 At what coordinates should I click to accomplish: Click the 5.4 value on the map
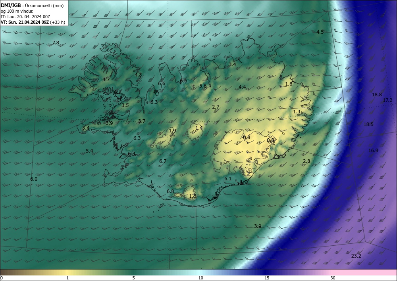[89, 151]
